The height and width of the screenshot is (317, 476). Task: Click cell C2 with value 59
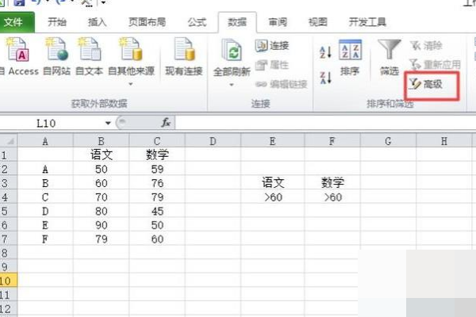(x=157, y=169)
